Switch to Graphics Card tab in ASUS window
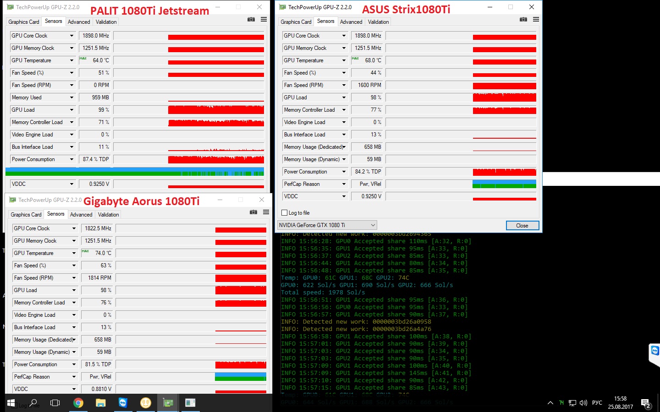Viewport: 660px width, 412px height. pyautogui.click(x=296, y=22)
